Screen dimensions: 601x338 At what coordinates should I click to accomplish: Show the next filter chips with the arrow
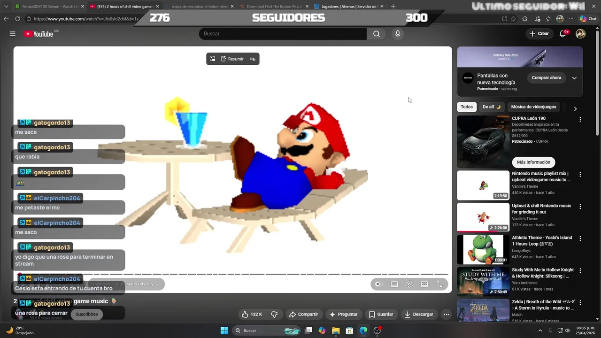click(575, 108)
